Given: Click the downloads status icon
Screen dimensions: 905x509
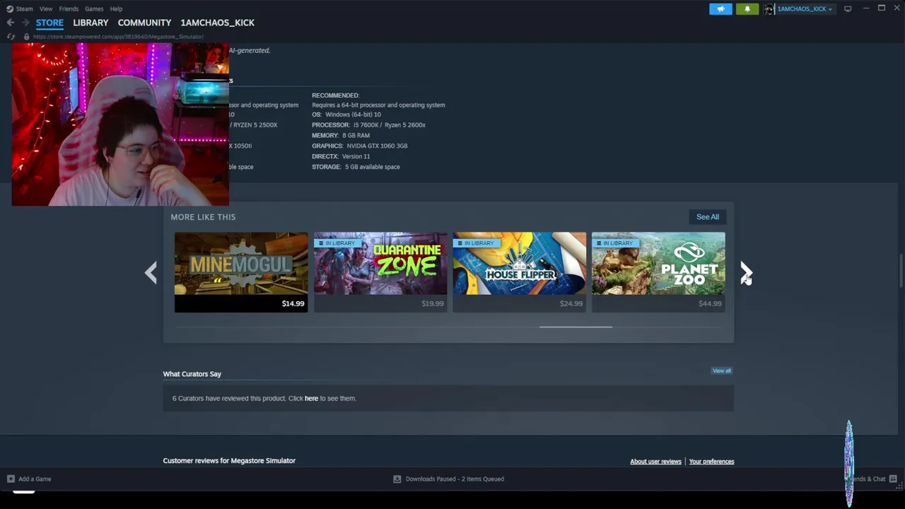Looking at the screenshot, I should [x=397, y=479].
